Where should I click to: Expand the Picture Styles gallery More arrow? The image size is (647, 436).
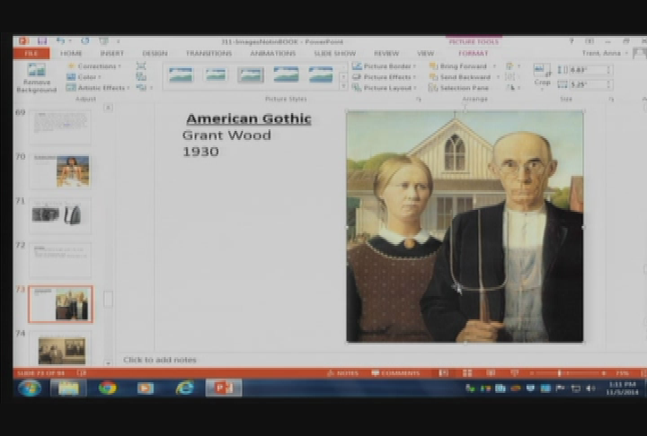coord(343,86)
